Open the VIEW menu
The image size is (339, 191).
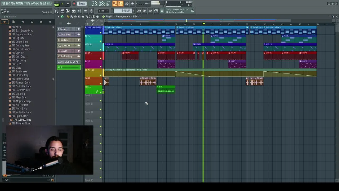[x=28, y=4]
